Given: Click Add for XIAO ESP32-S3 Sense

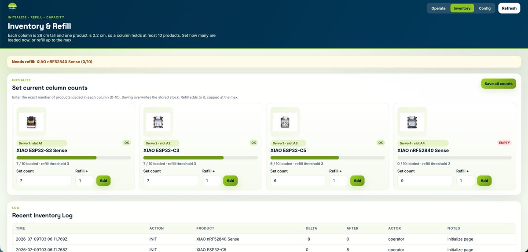Looking at the screenshot, I should point(103,180).
